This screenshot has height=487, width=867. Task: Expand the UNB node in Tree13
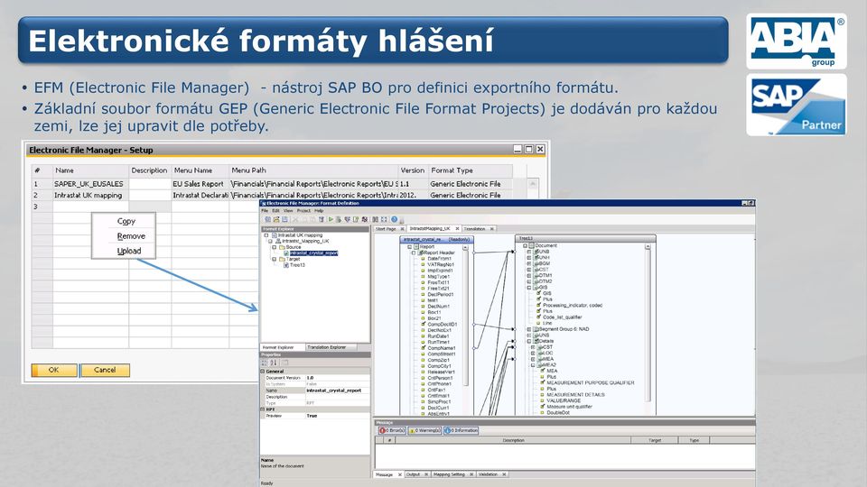click(528, 252)
